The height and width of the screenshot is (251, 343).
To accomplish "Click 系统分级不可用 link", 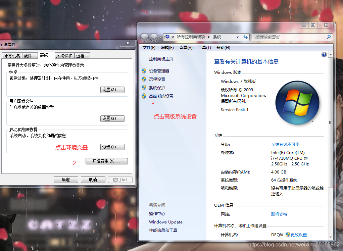I will pyautogui.click(x=285, y=144).
